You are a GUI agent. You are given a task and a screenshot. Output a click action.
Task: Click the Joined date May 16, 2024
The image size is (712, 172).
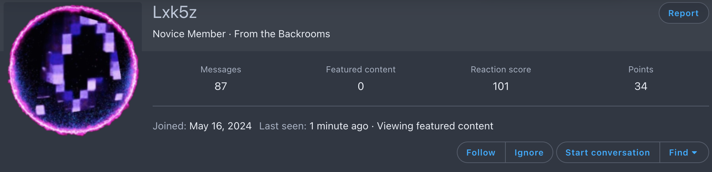tap(220, 126)
